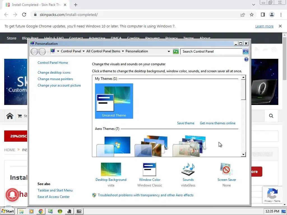Open Change desktop icons link
Viewport: 287px width, 215px height.
pyautogui.click(x=54, y=73)
